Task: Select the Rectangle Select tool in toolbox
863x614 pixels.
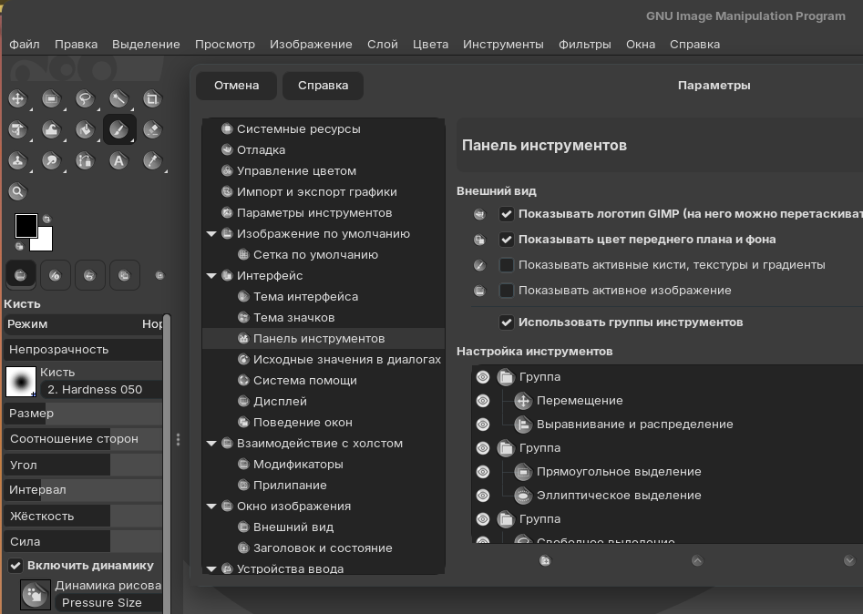Action: (x=51, y=99)
